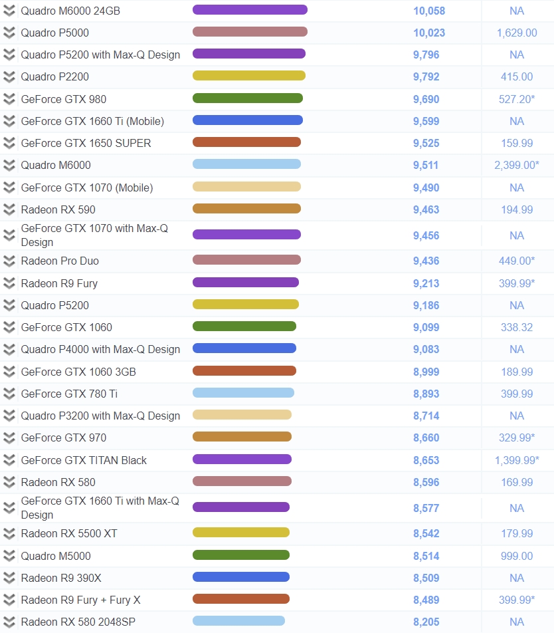Click price 1,629.00
Image resolution: width=554 pixels, height=633 pixels.
(x=517, y=33)
